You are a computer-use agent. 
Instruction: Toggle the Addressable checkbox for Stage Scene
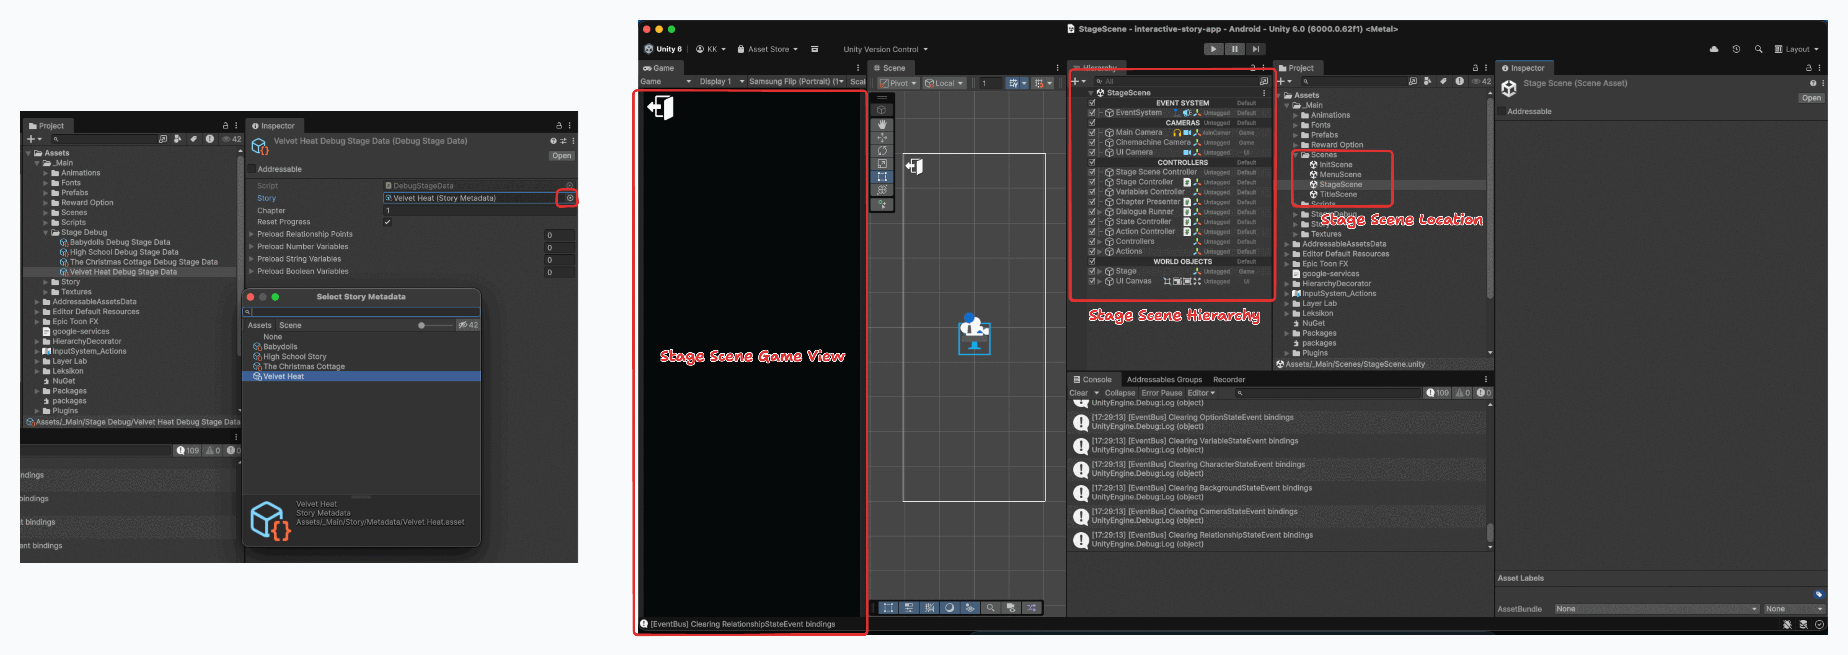coord(1501,112)
